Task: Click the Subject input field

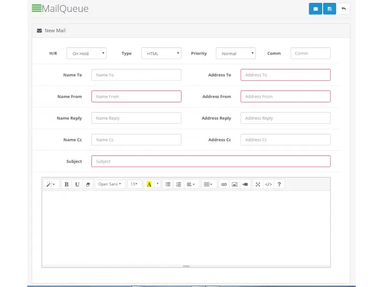Action: click(x=211, y=161)
